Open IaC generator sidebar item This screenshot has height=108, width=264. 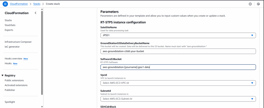(12, 47)
